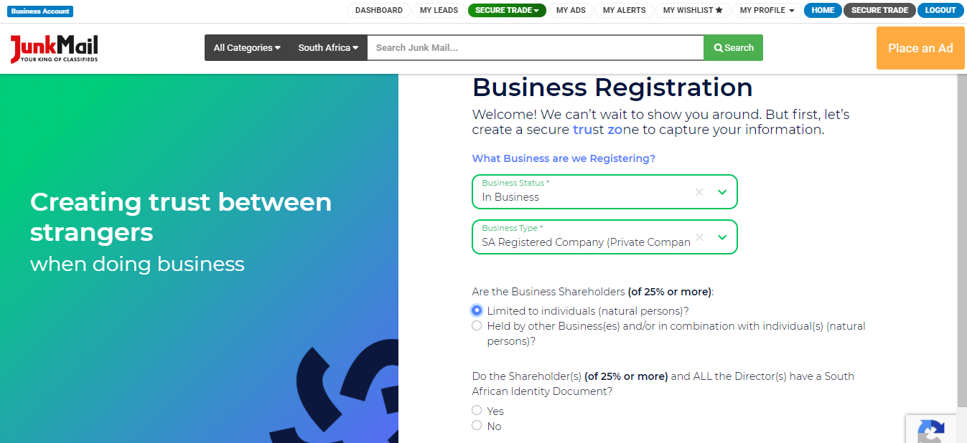Click inside the Search Junk Mail field
The height and width of the screenshot is (443, 967).
point(535,47)
